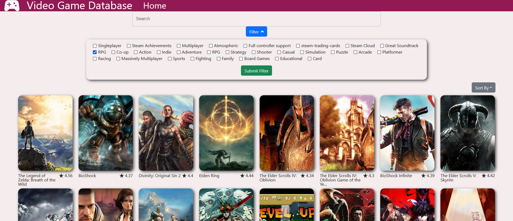The image size is (513, 221).
Task: Check the Steam Cloud filter
Action: pyautogui.click(x=347, y=46)
